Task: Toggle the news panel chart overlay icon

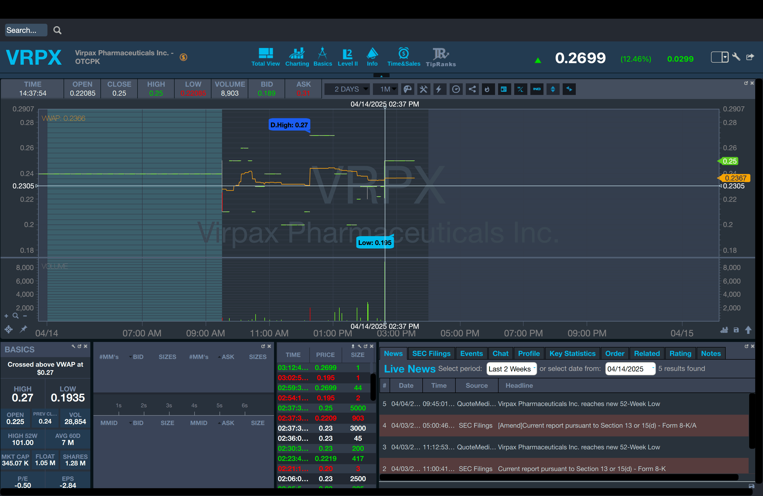Action: (x=504, y=89)
